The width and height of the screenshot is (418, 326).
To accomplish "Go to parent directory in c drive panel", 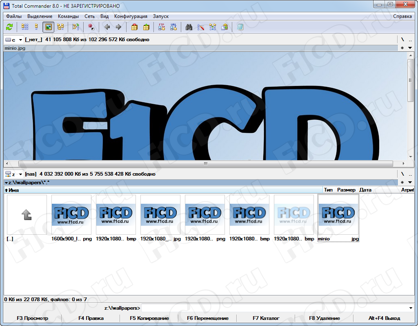I will pos(410,40).
